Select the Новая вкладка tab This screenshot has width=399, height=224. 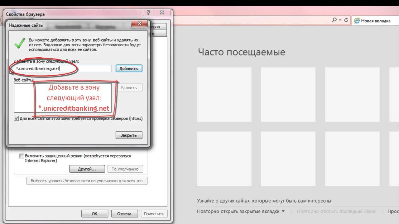(x=376, y=21)
